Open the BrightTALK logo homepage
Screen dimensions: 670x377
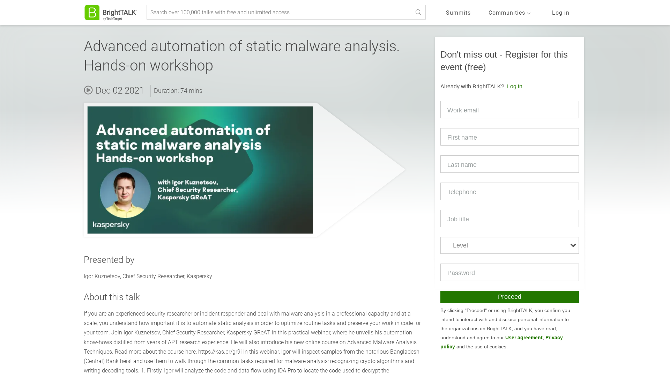click(111, 13)
